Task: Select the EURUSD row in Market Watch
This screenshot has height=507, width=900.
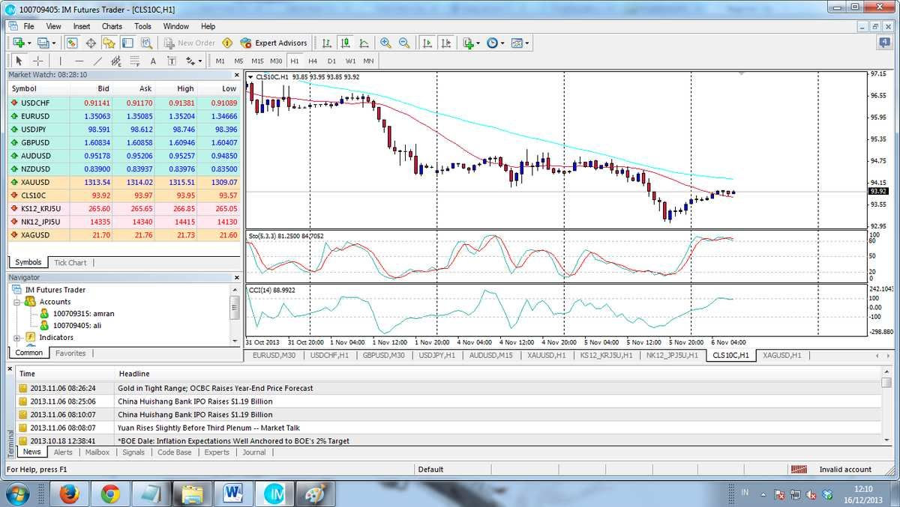Action: [123, 116]
